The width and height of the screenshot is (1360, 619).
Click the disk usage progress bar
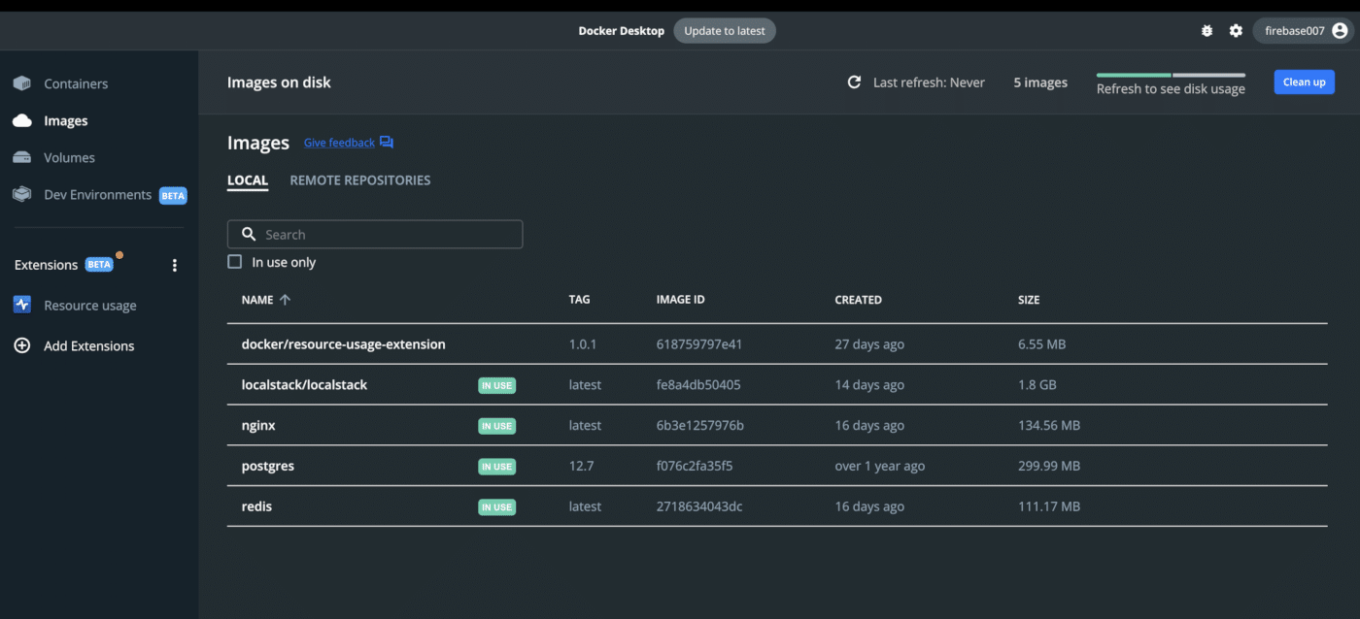1170,74
